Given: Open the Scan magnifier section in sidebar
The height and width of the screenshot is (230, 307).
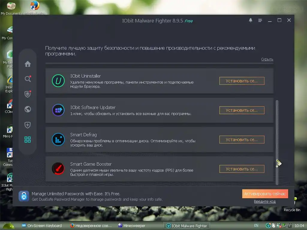Looking at the screenshot, I should [28, 79].
